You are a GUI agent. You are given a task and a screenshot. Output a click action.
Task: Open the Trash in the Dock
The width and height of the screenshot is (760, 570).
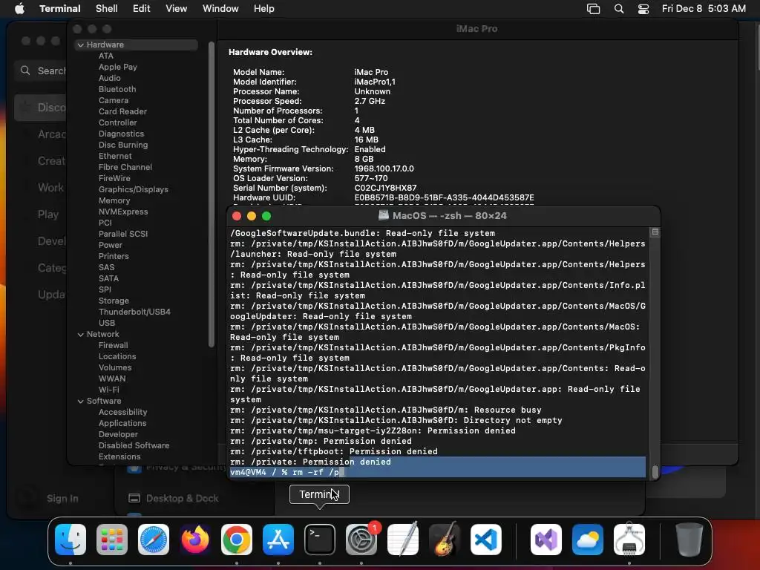689,540
